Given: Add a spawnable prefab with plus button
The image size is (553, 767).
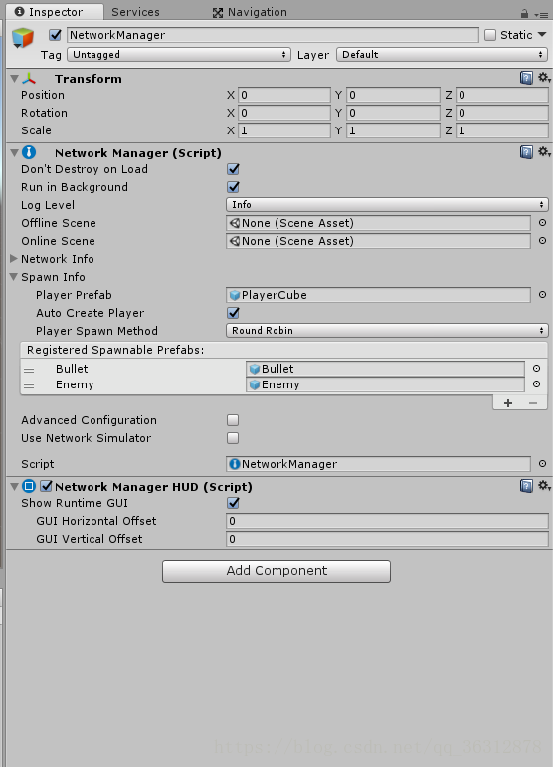Looking at the screenshot, I should pos(508,403).
